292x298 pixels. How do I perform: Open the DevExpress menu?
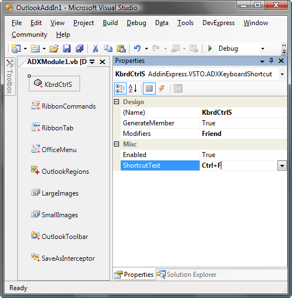(219, 23)
